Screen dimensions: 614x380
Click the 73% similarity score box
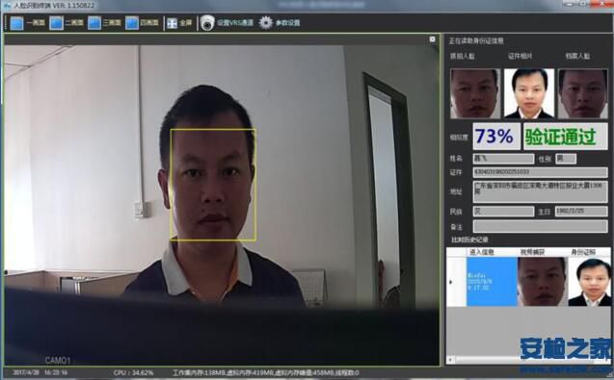[x=496, y=137]
